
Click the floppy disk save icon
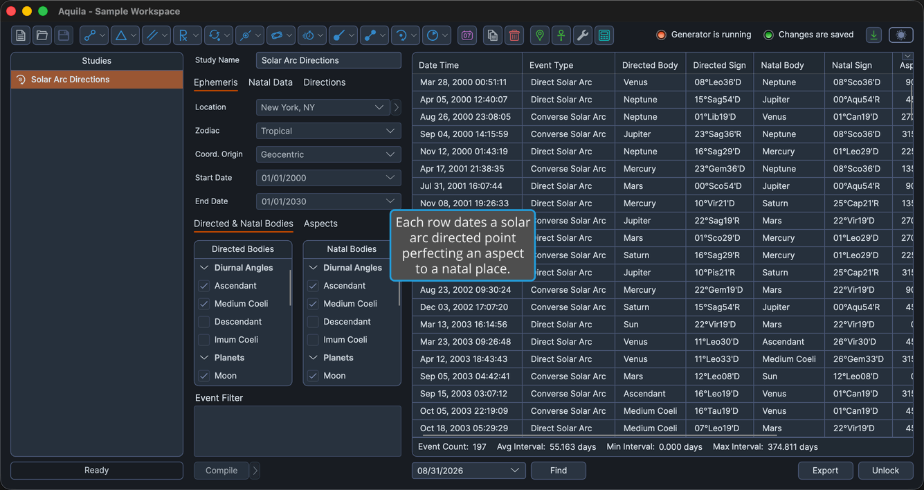[x=64, y=35]
